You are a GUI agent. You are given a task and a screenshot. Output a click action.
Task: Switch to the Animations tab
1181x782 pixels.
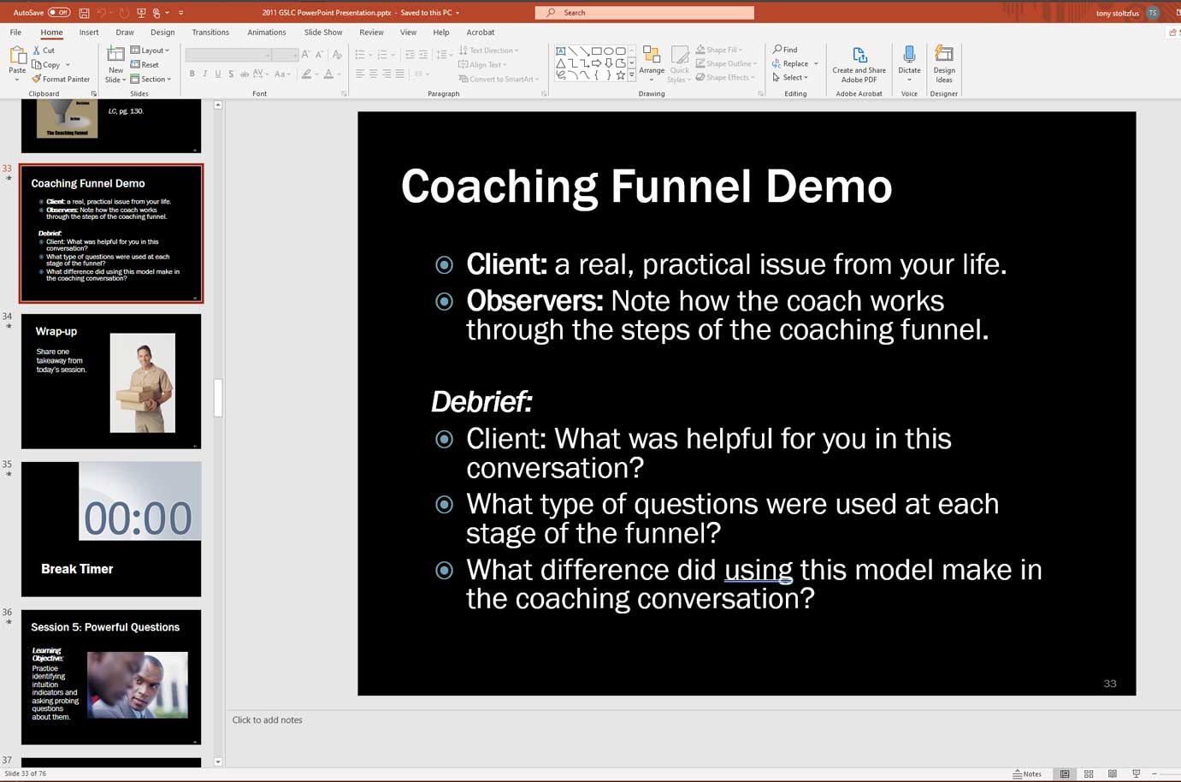tap(267, 33)
